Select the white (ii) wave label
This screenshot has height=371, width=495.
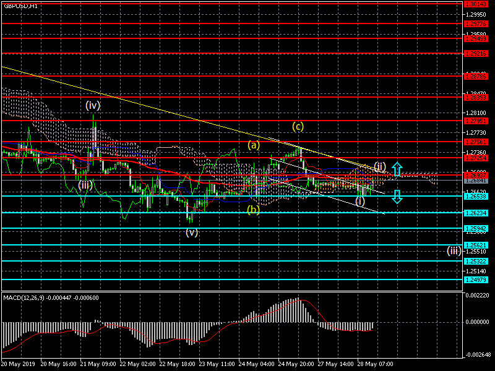coord(380,166)
